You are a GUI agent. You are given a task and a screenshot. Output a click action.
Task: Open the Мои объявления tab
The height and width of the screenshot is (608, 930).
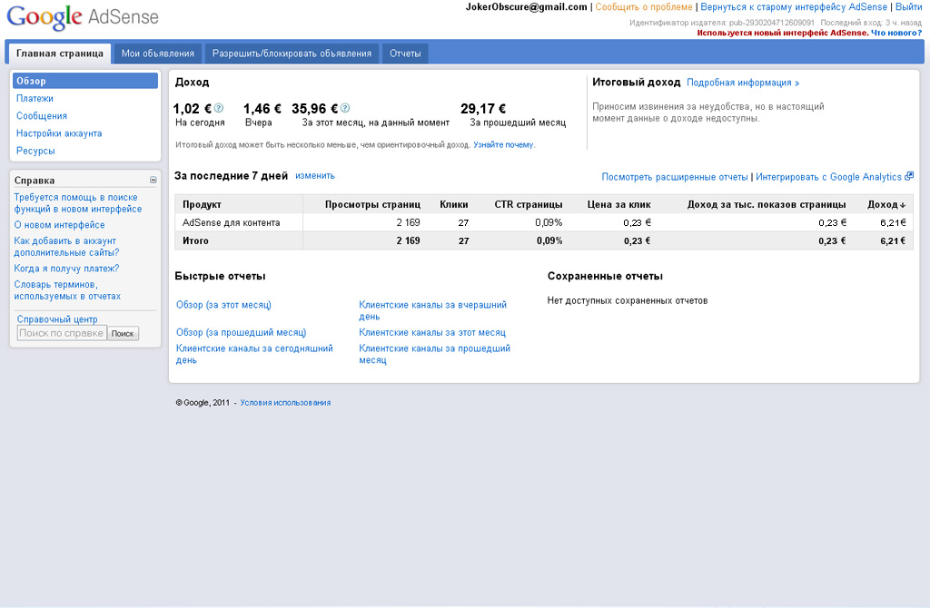coord(158,54)
